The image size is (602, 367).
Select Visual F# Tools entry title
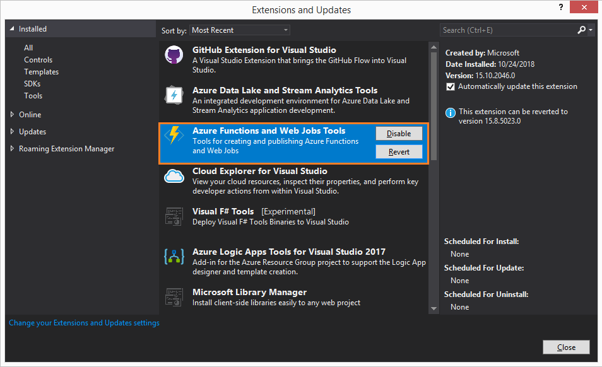tap(223, 211)
